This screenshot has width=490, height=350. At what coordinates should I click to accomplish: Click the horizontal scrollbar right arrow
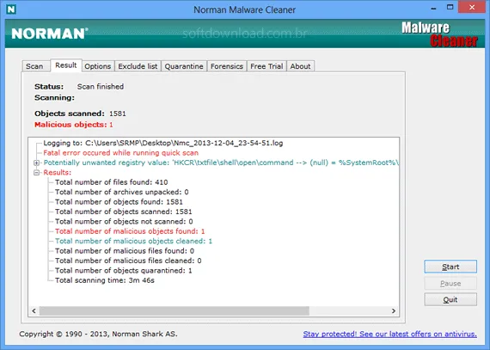(x=394, y=311)
